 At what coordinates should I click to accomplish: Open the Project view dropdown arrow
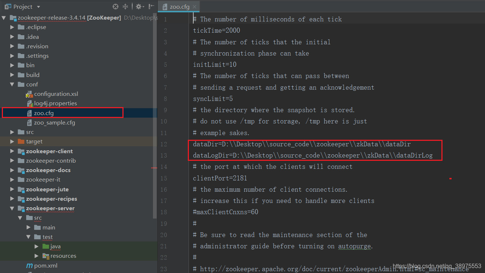coord(39,7)
